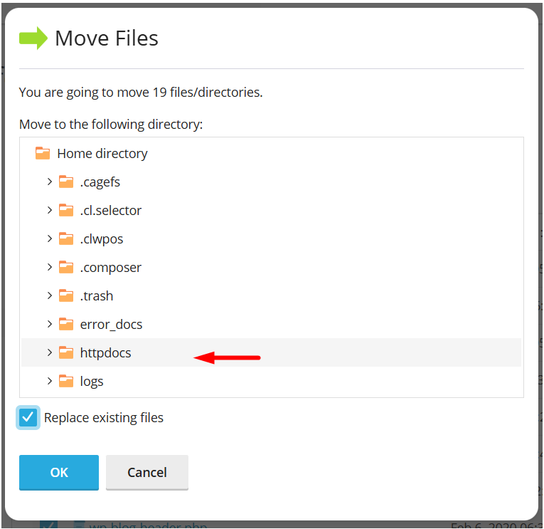Select httpdocs as destination directory
544x529 pixels.
coord(105,352)
